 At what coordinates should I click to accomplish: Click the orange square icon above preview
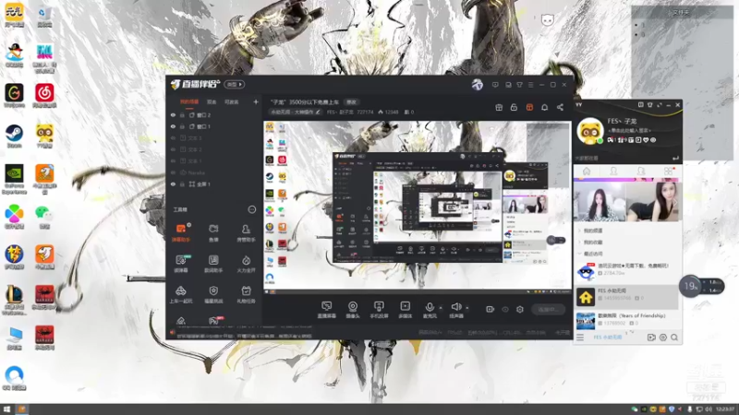[x=529, y=107]
